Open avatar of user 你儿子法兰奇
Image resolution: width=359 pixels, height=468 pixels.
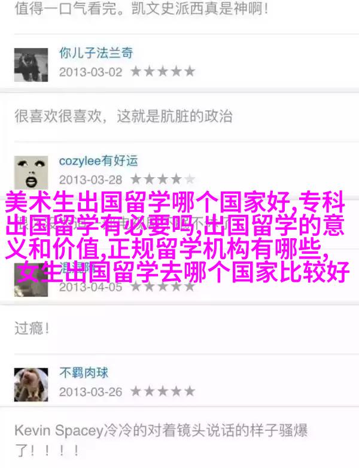tap(31, 65)
